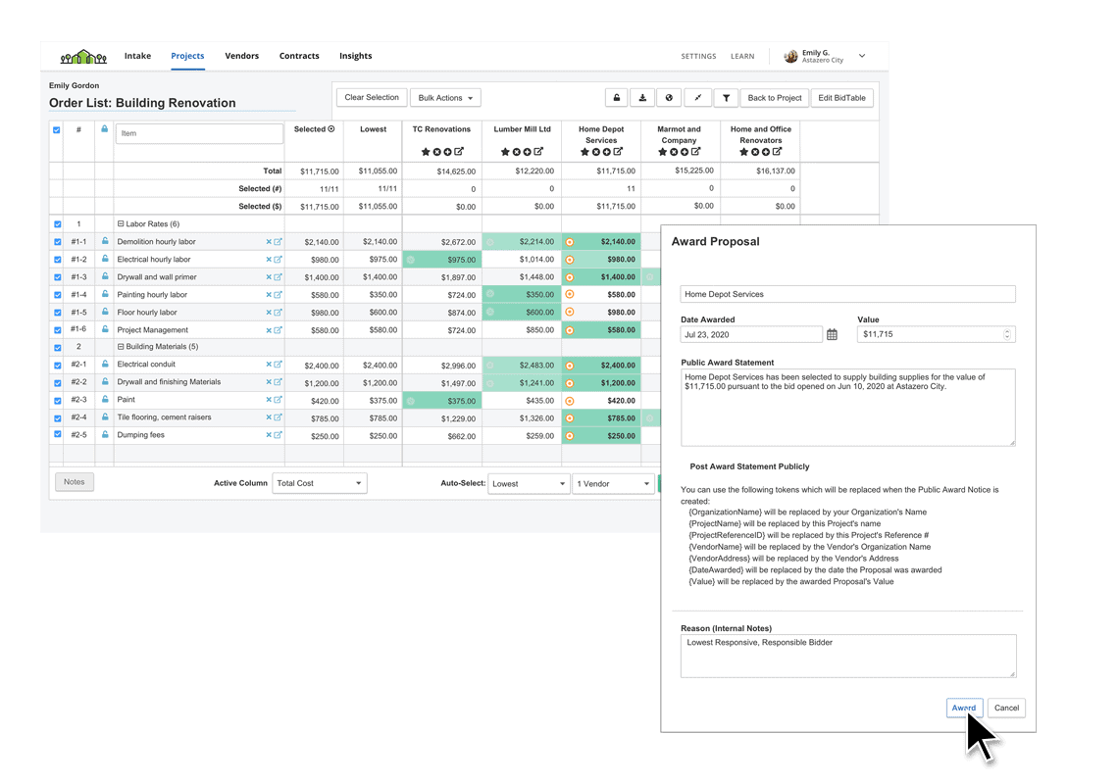
Task: Click the lock icon on Demolition hourly labor
Action: tap(105, 242)
